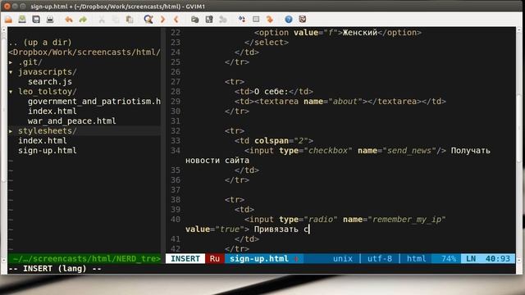
Task: Open war_and_peace.html in the tree
Action: point(72,121)
